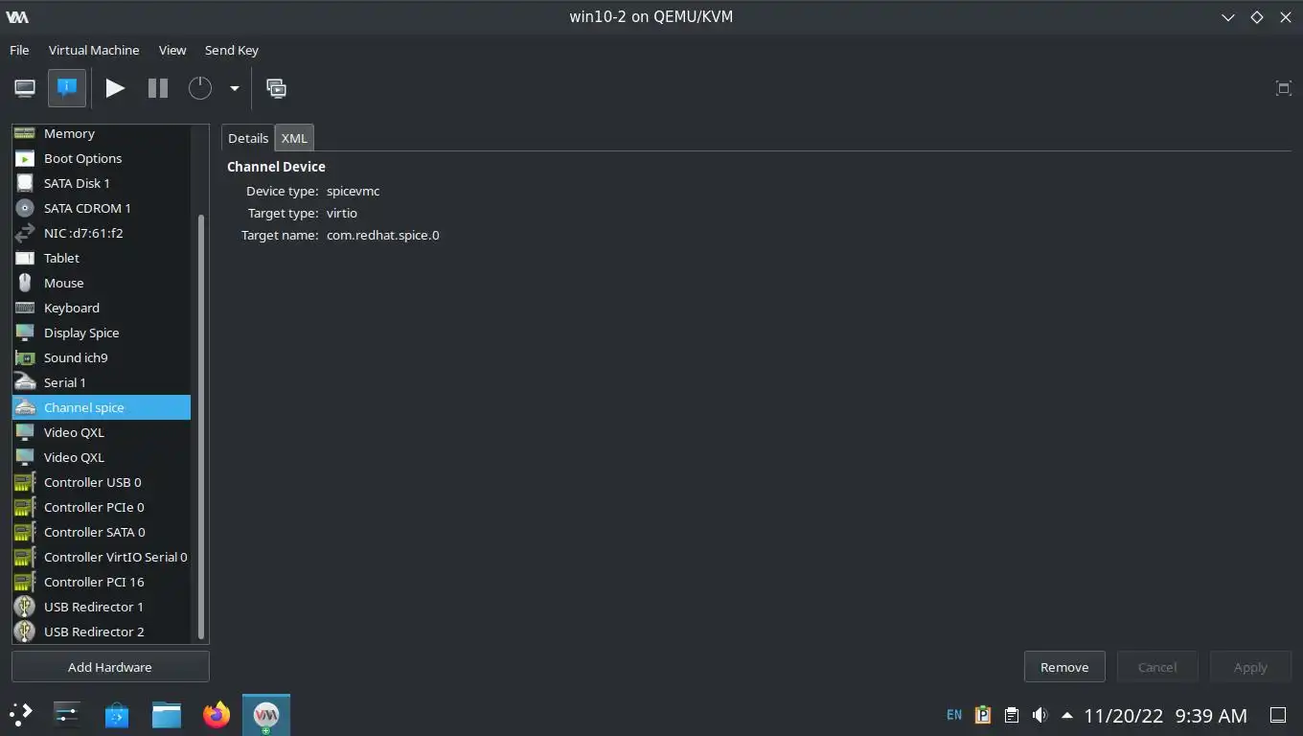Select SATA CDROM 1 entry

[102, 208]
